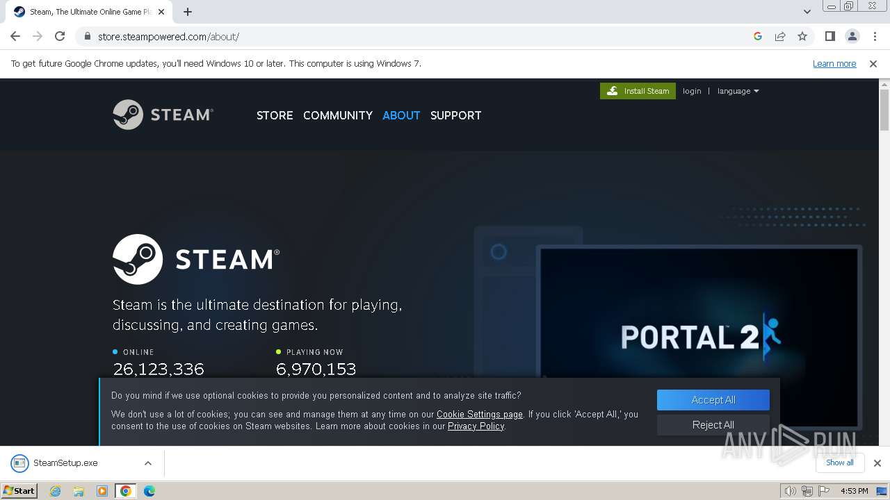Launch Microsoft Edge from taskbar
Viewport: 890px width, 500px height.
149,491
